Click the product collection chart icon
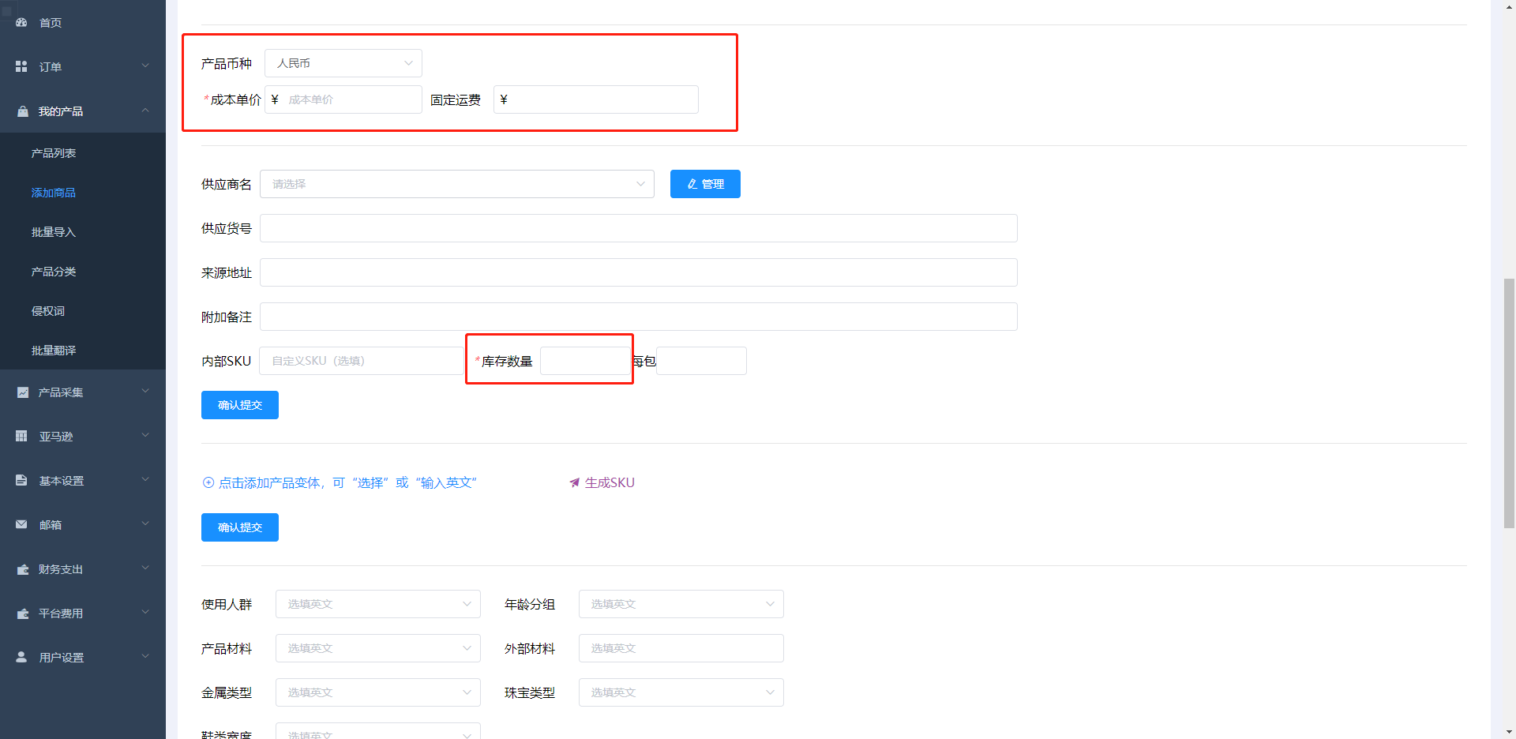The height and width of the screenshot is (739, 1516). [22, 392]
